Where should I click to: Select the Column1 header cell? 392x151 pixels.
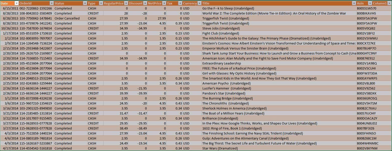click(x=382, y=3)
